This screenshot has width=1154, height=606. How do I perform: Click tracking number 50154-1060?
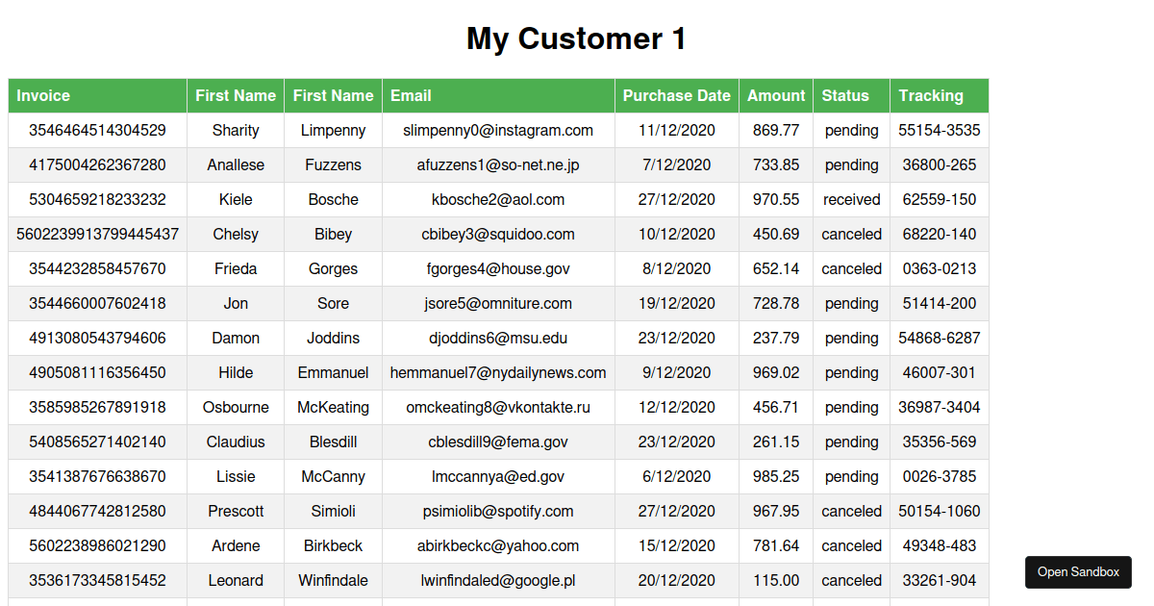[939, 512]
